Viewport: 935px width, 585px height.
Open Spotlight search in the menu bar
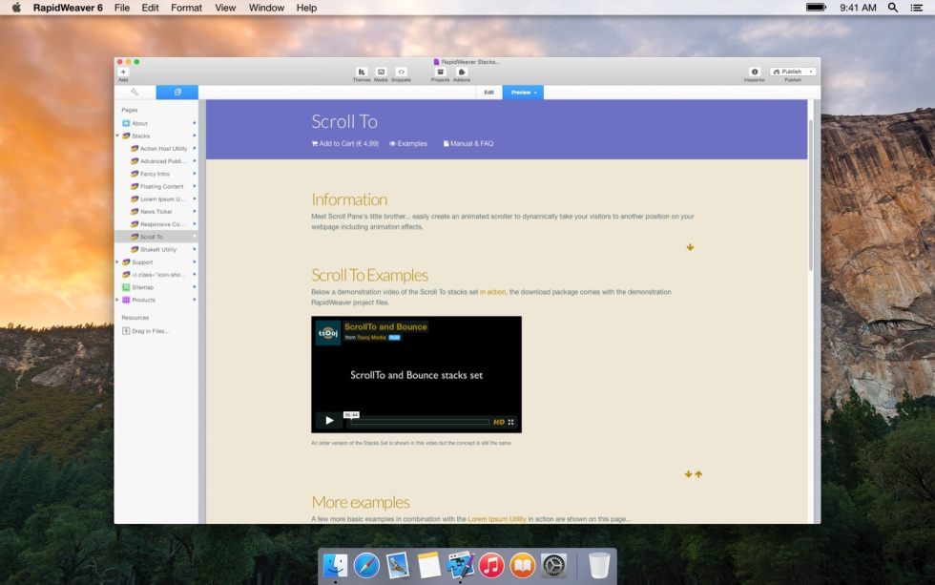(893, 8)
